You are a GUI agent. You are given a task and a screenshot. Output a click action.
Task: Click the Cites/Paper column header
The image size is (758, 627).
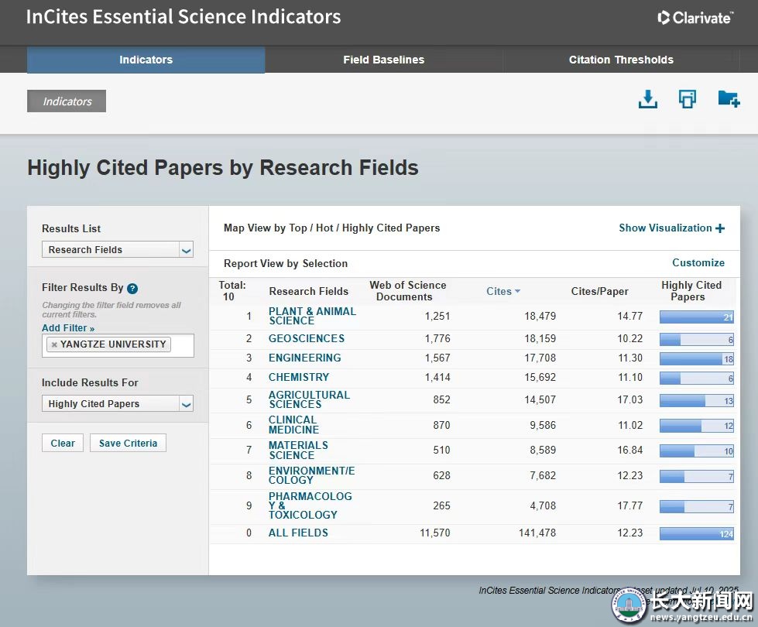[600, 291]
